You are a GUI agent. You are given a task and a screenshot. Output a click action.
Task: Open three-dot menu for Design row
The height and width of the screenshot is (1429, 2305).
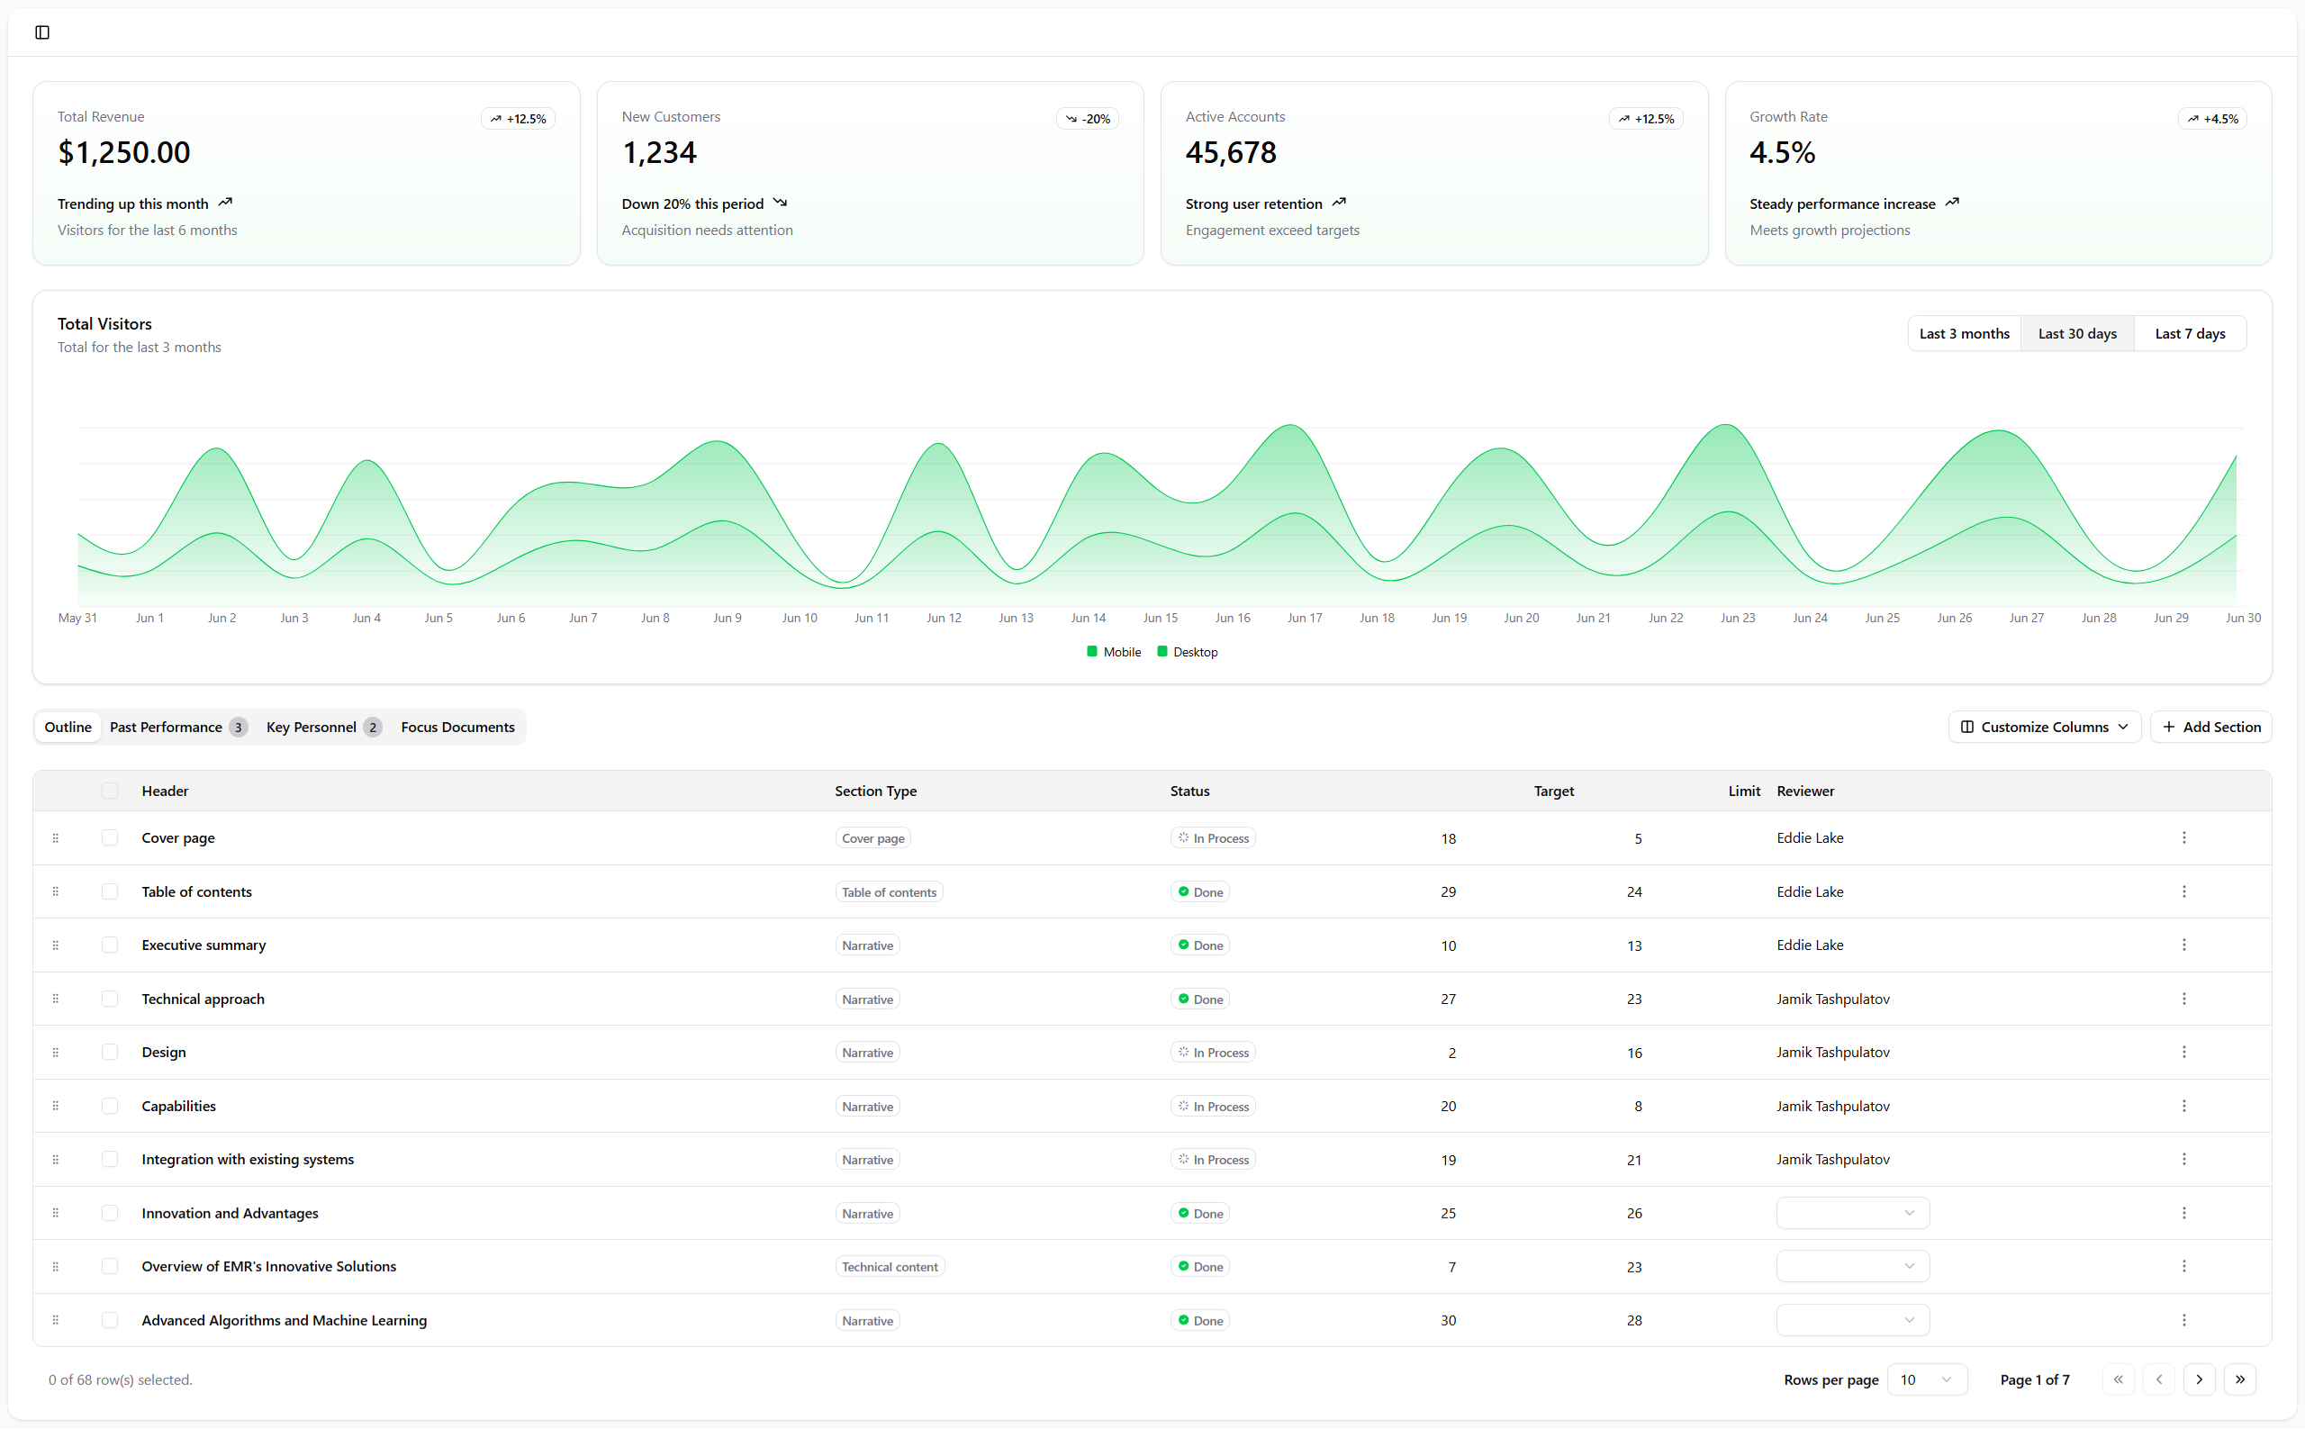pyautogui.click(x=2183, y=1052)
